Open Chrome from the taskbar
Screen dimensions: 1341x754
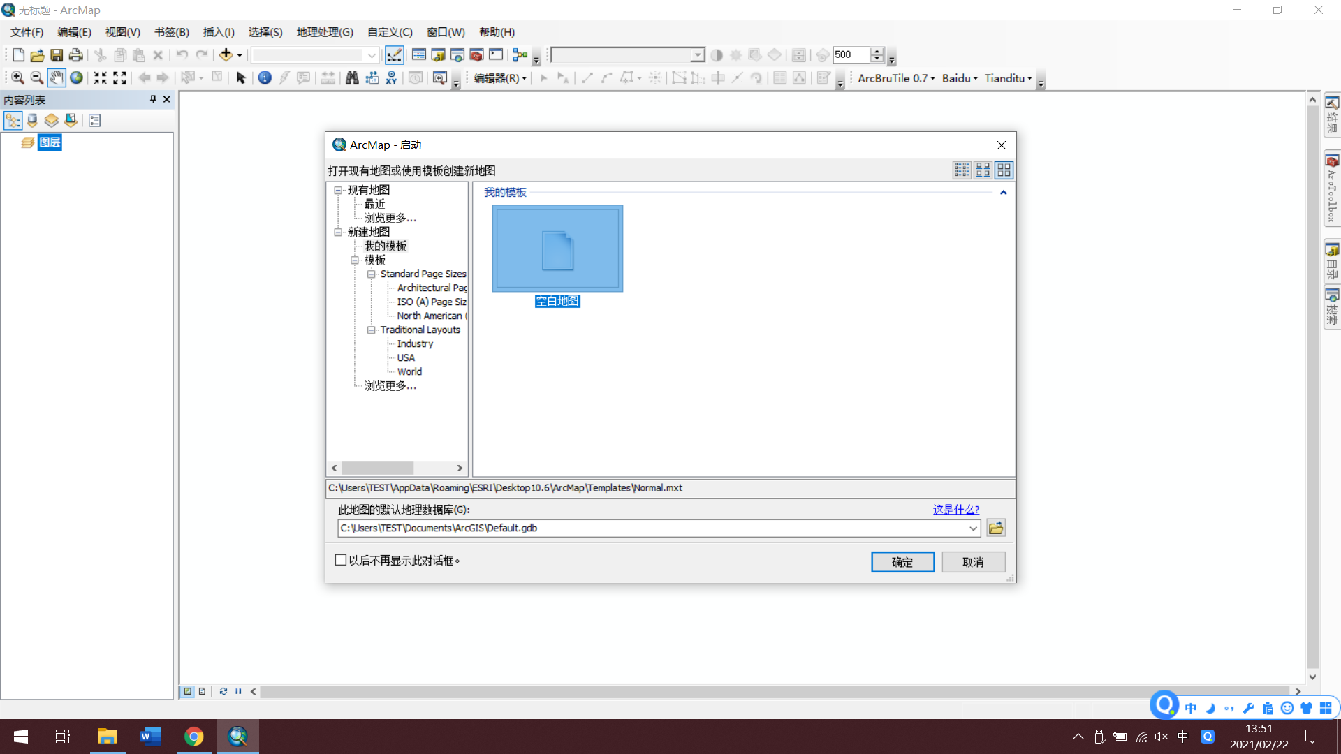click(x=193, y=737)
